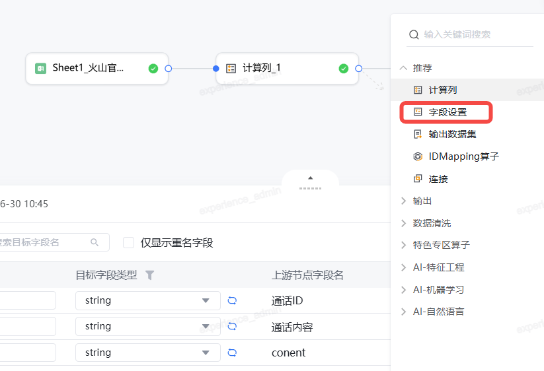Click the 上游节点字段名 column header
Viewport: 544px width, 371px height.
tap(307, 275)
